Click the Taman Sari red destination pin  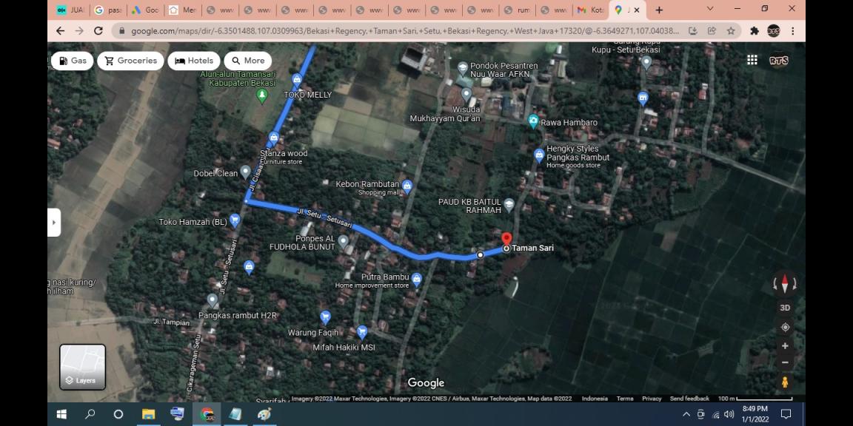506,240
